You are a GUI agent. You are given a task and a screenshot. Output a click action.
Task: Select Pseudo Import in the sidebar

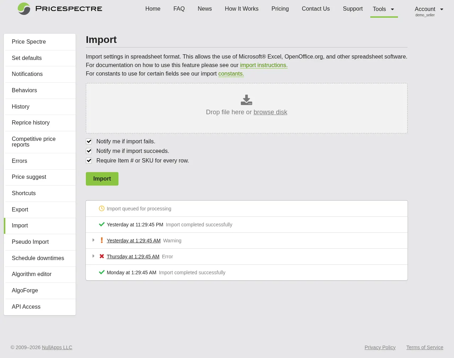pos(30,242)
